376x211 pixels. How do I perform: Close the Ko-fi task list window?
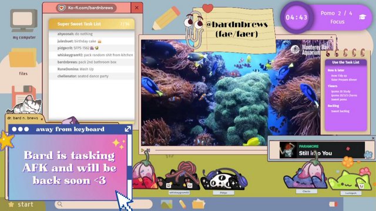click(137, 8)
